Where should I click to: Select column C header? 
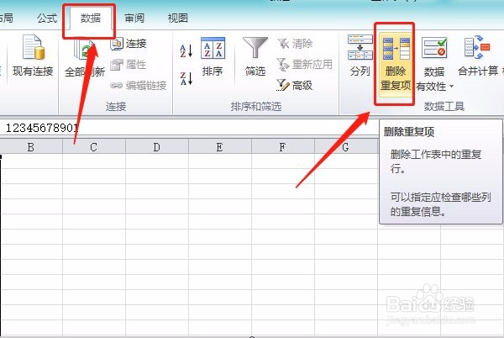click(x=93, y=147)
